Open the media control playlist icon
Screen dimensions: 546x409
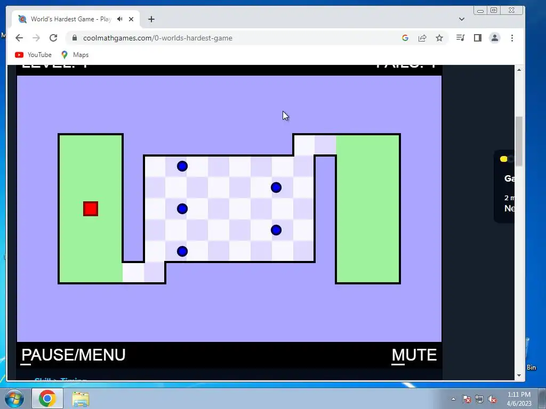click(x=460, y=38)
